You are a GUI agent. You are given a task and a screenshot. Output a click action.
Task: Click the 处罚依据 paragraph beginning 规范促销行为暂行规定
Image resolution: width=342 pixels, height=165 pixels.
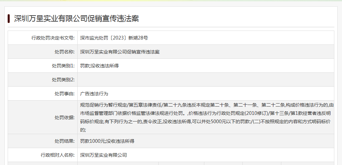click(207, 118)
